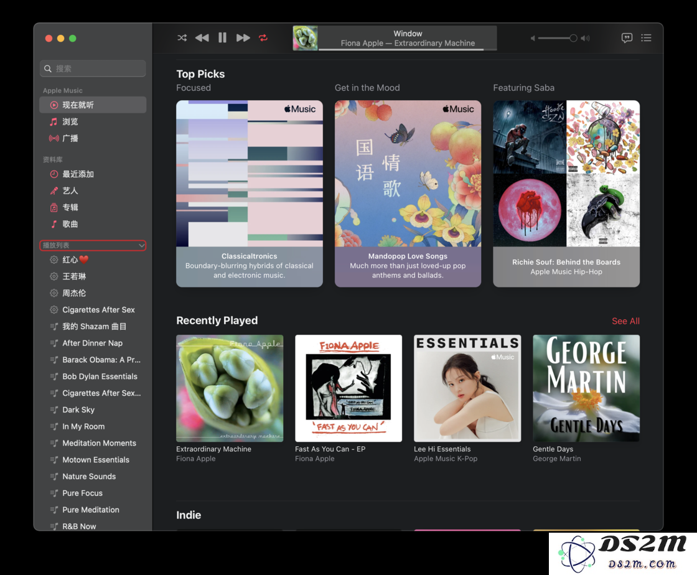Viewport: 697px width, 575px height.
Task: Click Fiona Apple under Extraordinary Machine
Action: tap(195, 459)
